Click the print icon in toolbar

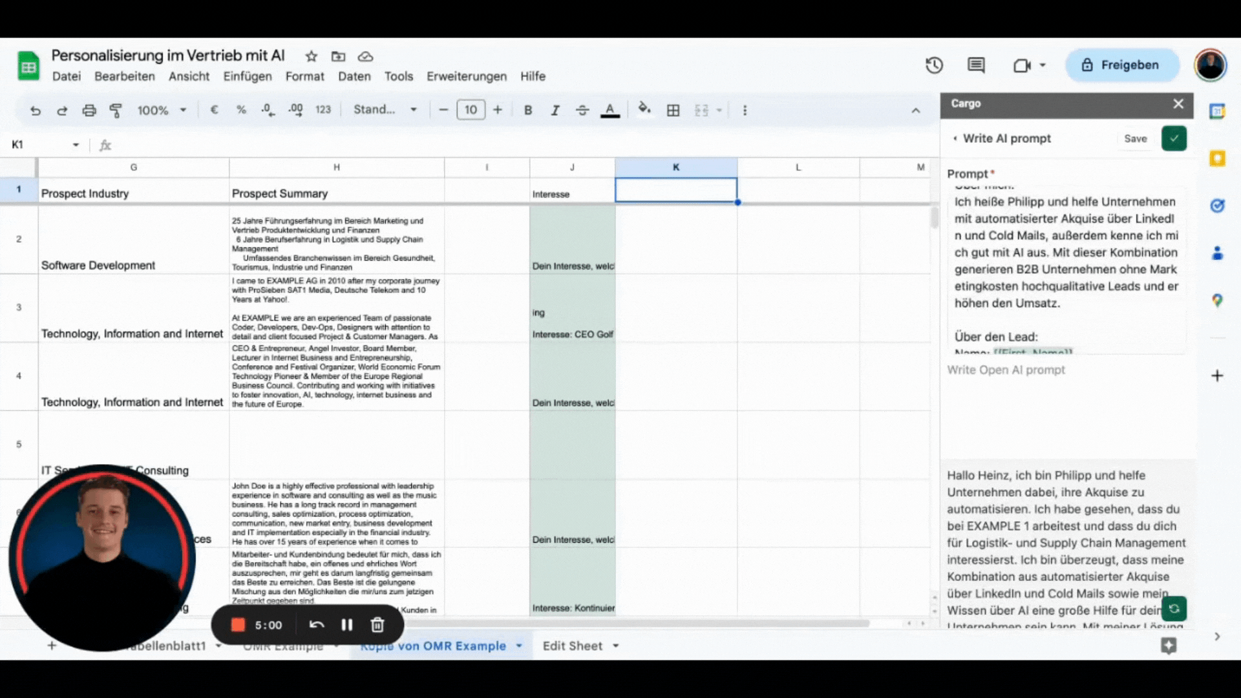pyautogui.click(x=88, y=110)
